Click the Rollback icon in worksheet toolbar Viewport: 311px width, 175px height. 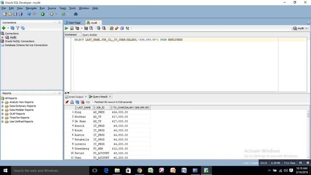104,28
